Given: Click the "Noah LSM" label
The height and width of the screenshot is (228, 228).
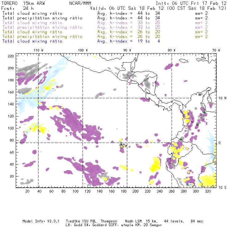Looking at the screenshot, I should coord(133,221).
